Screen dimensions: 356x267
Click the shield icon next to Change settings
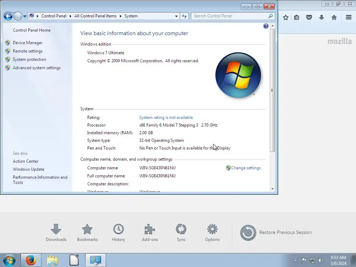228,168
